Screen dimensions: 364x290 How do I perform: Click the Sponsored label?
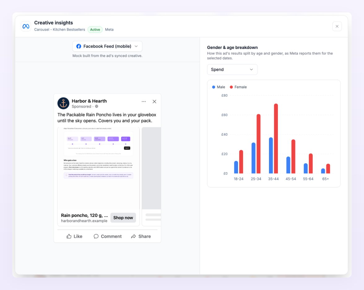pos(81,107)
